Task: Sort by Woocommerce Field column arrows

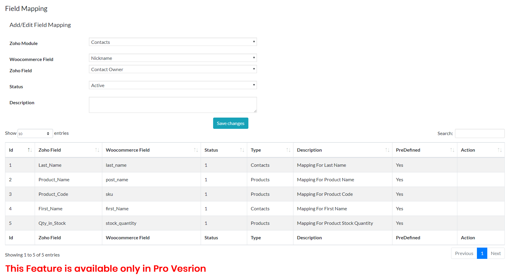Action: pos(196,150)
